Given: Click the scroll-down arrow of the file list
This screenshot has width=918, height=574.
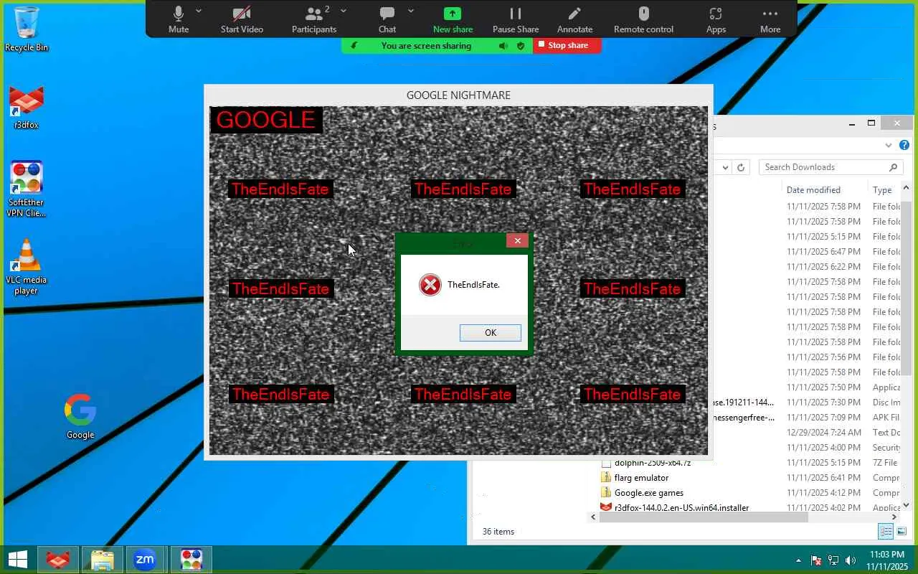Looking at the screenshot, I should pos(906,506).
